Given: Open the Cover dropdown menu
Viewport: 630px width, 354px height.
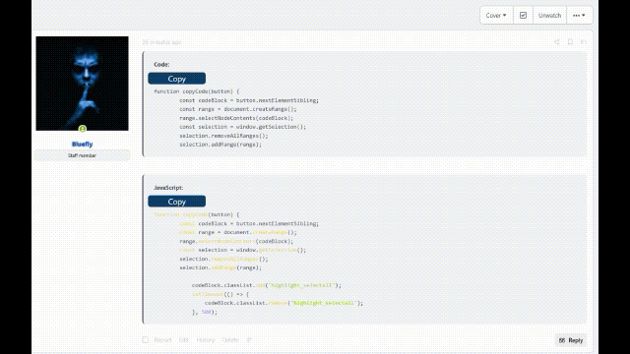Looking at the screenshot, I should pyautogui.click(x=496, y=16).
